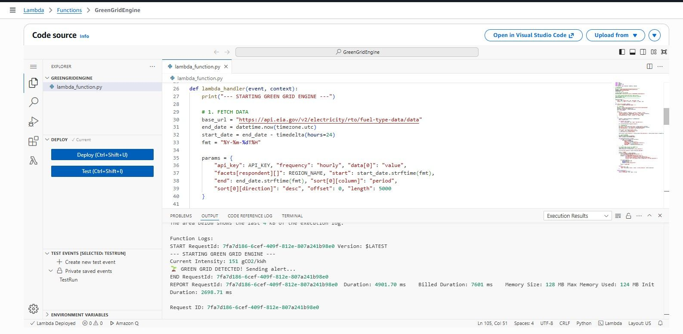Open notifications bell in status bar
Screen dimensions: 683x334
(x=660, y=323)
